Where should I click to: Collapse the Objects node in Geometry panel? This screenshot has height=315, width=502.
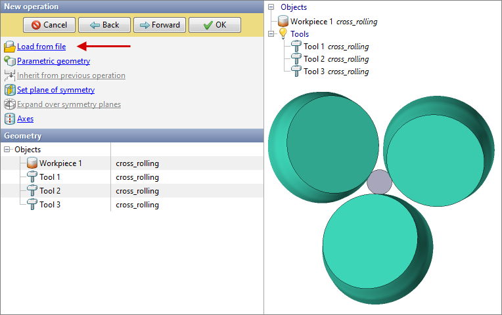click(x=7, y=150)
